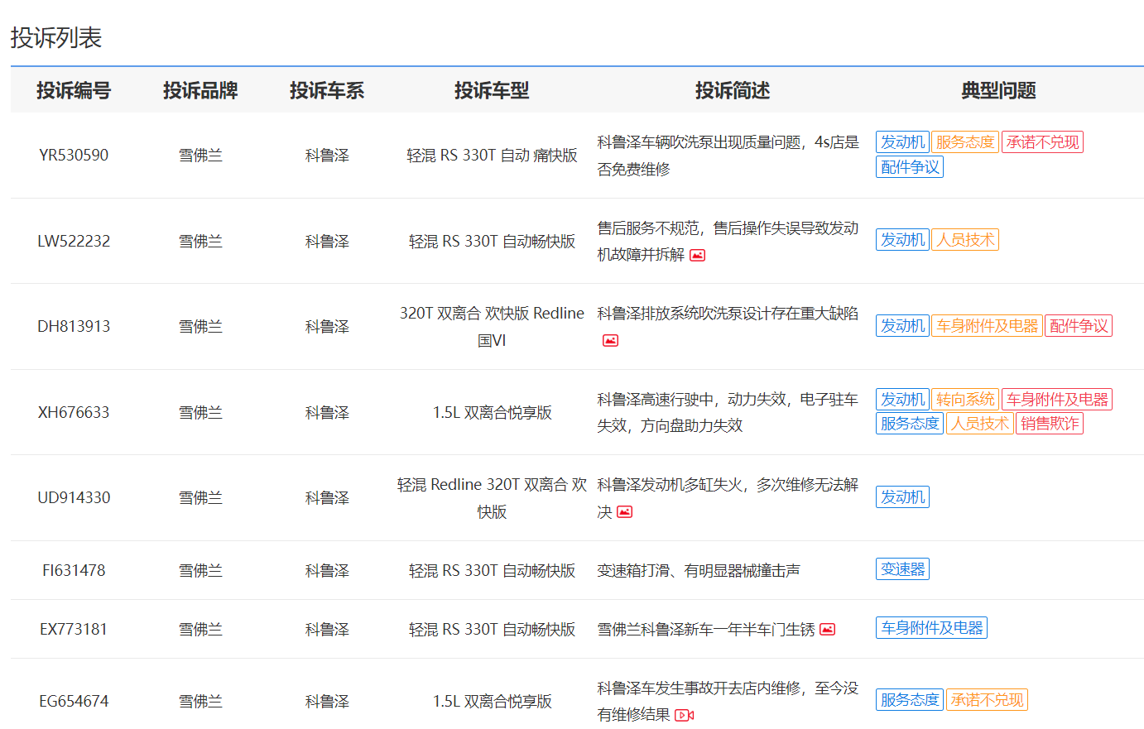Open complaint number EX773181

(74, 630)
